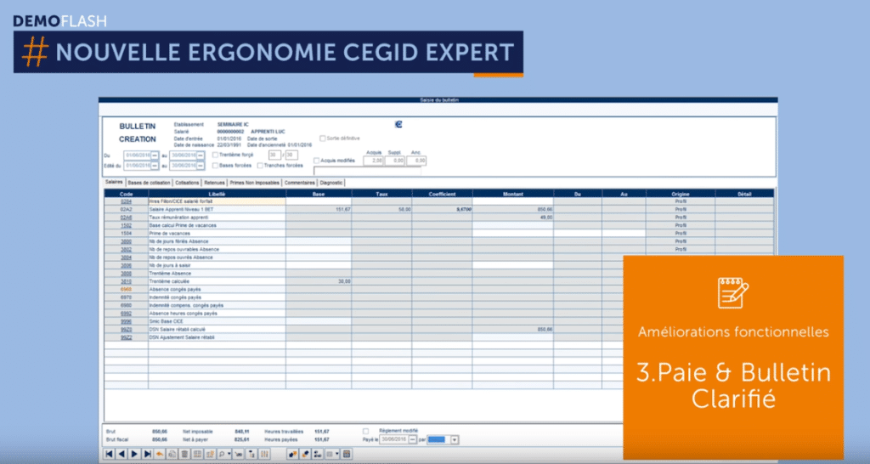Open the Retenues tab
Image resolution: width=870 pixels, height=464 pixels.
[214, 183]
